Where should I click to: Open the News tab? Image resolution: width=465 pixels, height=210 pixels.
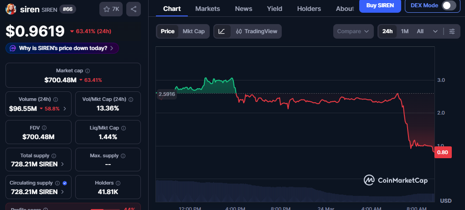243,9
